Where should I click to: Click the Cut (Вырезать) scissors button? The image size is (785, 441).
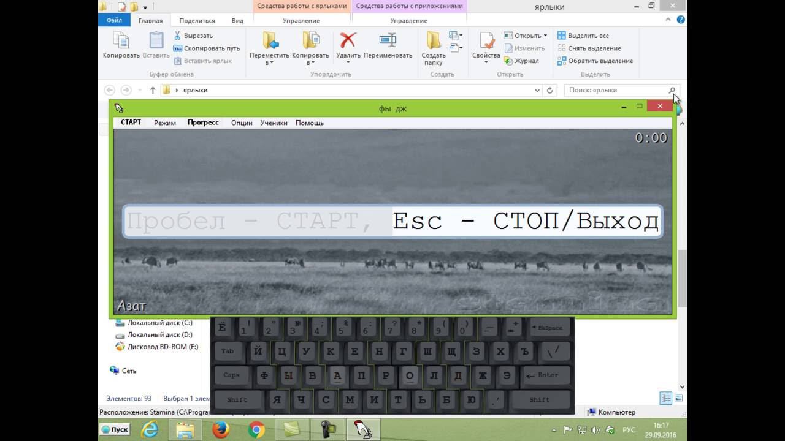pos(194,36)
